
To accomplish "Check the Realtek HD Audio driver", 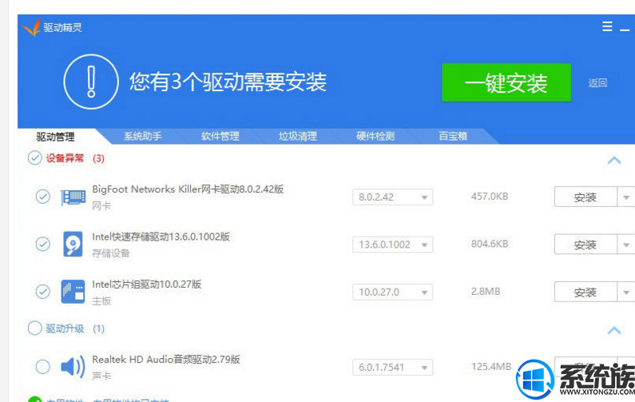I will click(x=43, y=367).
